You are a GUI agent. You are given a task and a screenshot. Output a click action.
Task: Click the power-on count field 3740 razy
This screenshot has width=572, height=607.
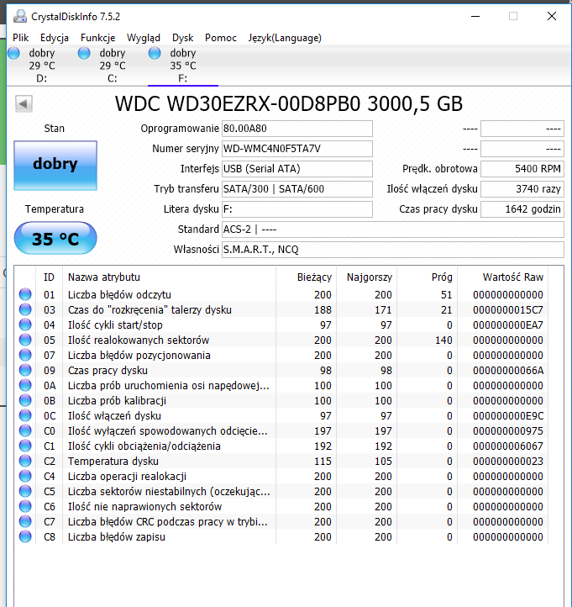click(x=522, y=189)
